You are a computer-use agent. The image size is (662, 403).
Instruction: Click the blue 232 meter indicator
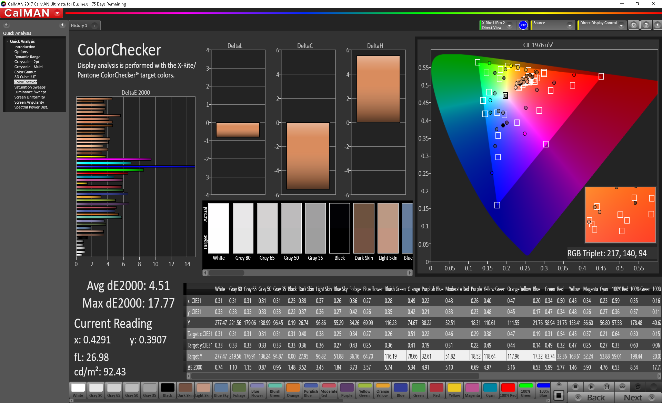[523, 25]
